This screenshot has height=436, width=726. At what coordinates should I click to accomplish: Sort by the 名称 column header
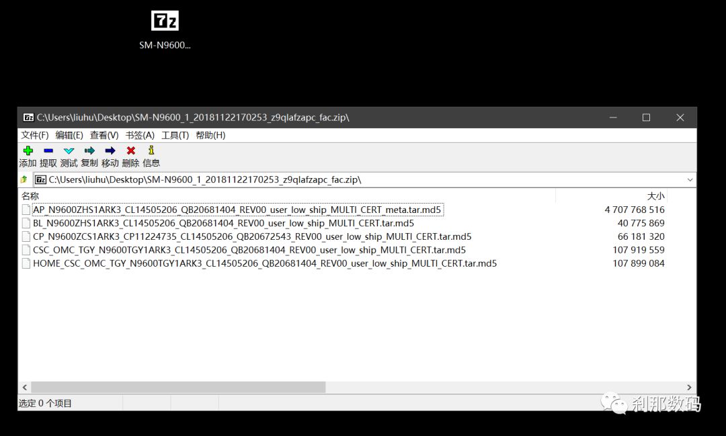(x=31, y=196)
